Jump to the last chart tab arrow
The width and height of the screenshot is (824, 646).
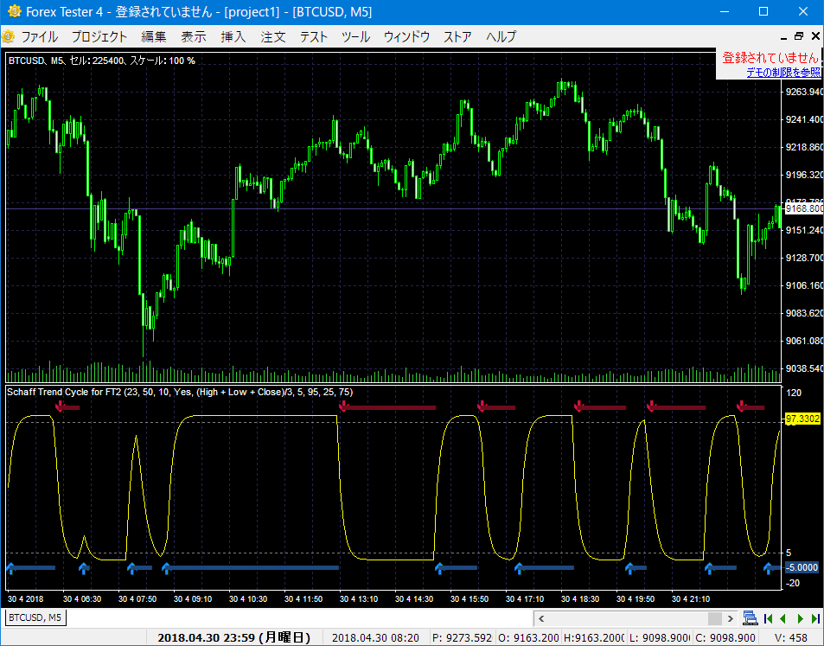[x=815, y=618]
